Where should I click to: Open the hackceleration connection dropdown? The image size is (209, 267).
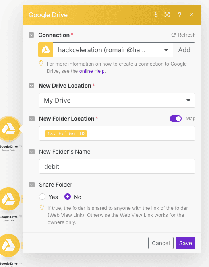[x=113, y=50]
